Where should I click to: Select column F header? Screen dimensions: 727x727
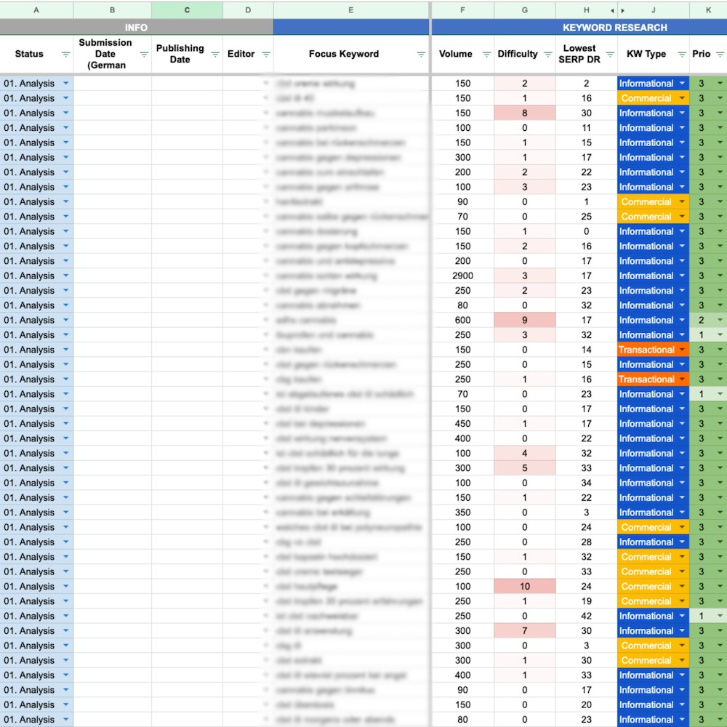point(462,9)
